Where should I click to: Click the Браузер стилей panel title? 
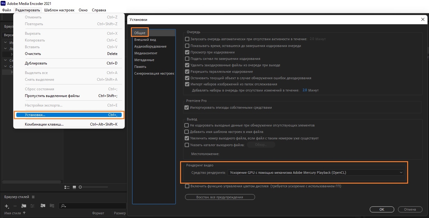pos(17,197)
